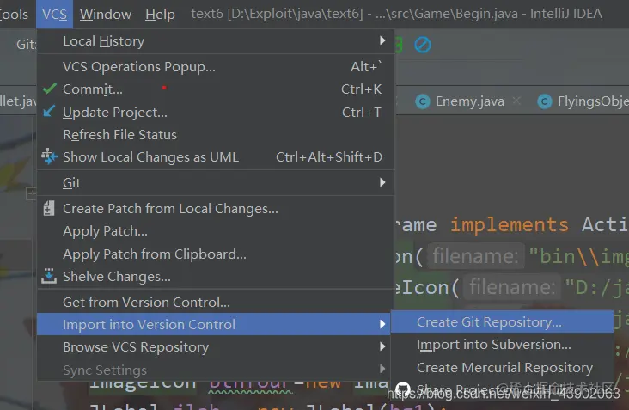This screenshot has width=629, height=410.
Task: Choose Refresh File Status
Action: tap(216, 135)
